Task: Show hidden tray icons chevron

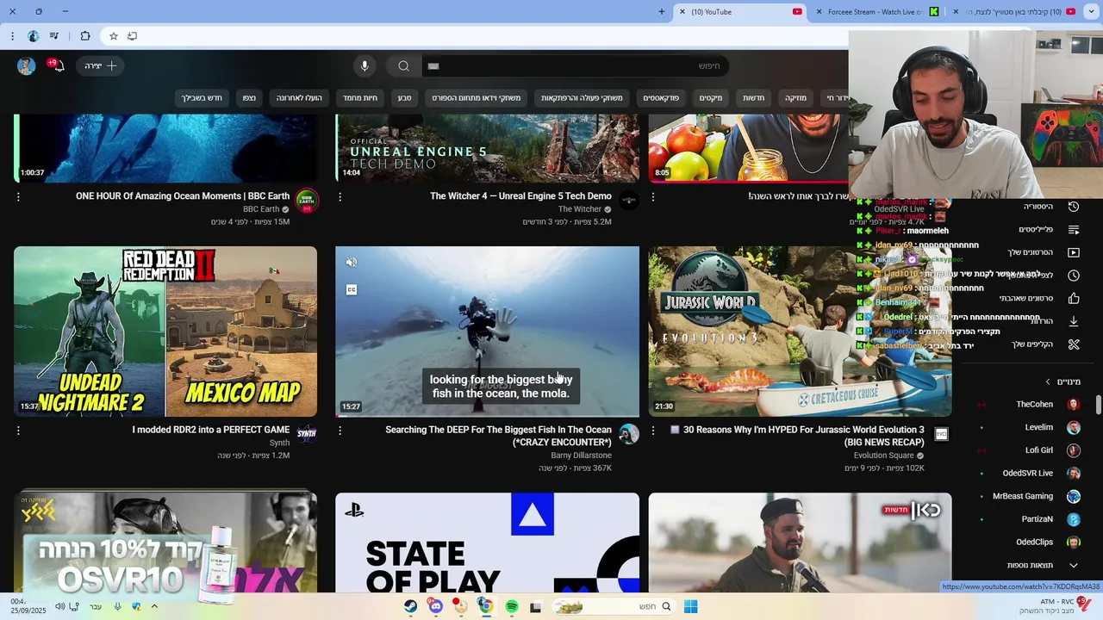Action: [154, 606]
